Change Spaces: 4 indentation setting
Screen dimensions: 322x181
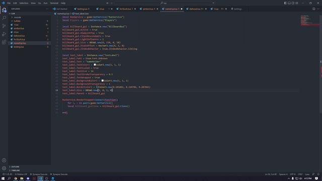click(283, 174)
